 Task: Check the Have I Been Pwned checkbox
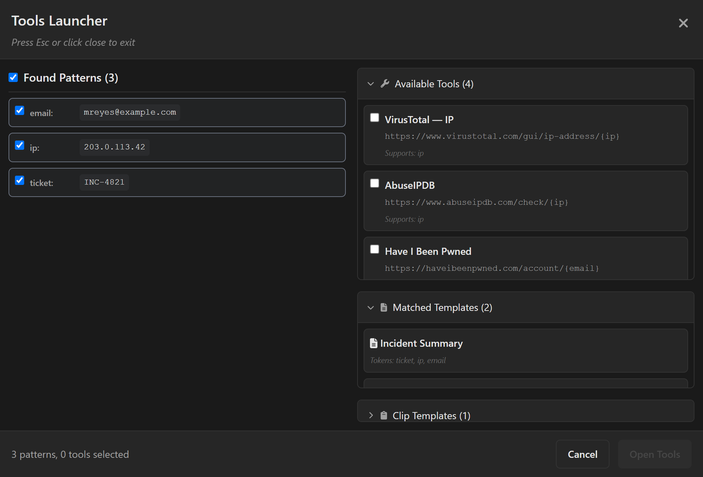375,249
